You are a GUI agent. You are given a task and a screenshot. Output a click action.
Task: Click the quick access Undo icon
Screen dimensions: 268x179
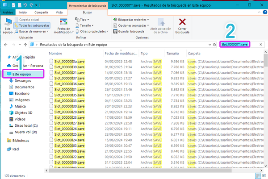point(25,5)
